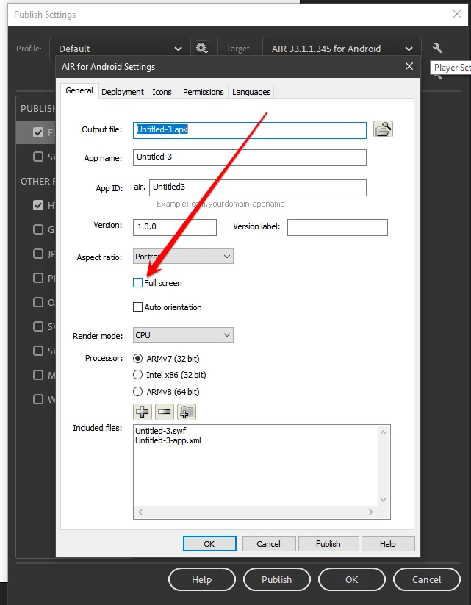Viewport: 471px width, 605px height.
Task: Uncheck the first checkbox under PUBLISH
Action: [38, 133]
